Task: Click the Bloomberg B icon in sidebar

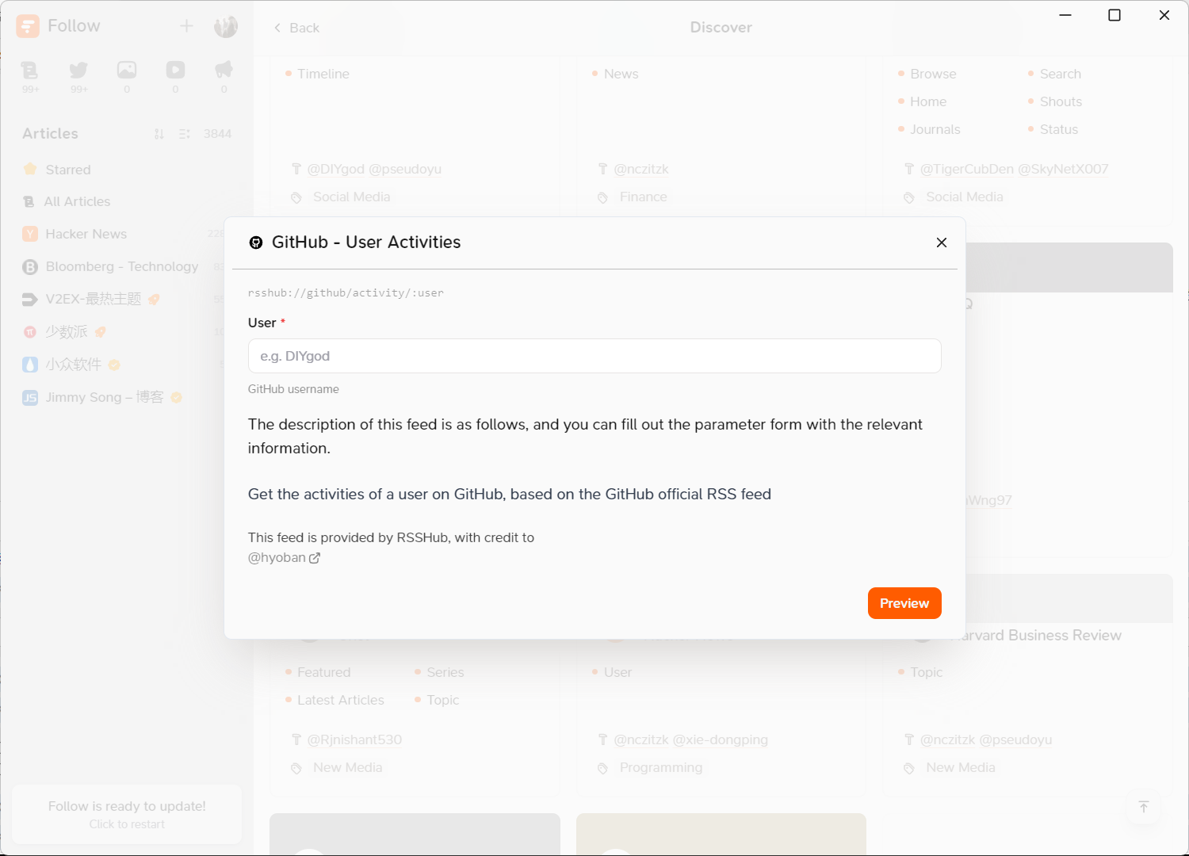Action: coord(30,266)
